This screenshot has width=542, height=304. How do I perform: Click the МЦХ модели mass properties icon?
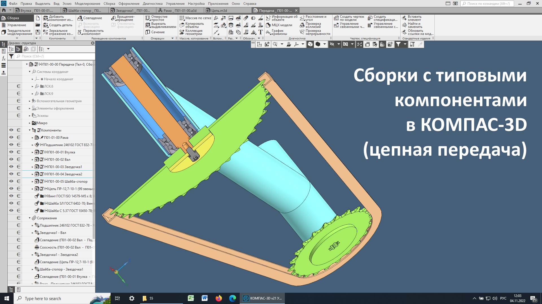click(x=268, y=25)
